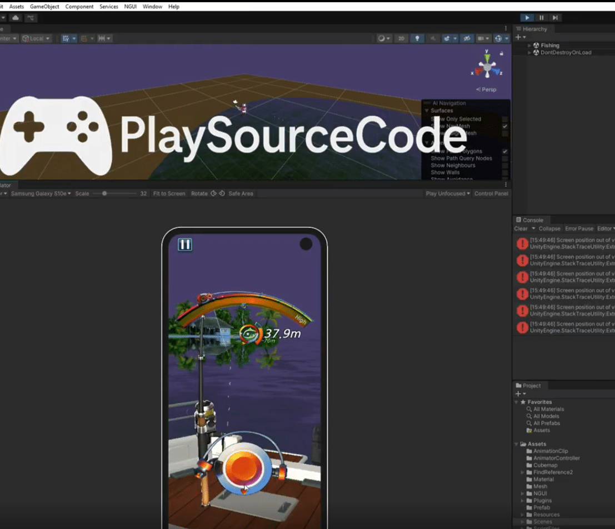Collapse the Favorites section
The height and width of the screenshot is (529, 615).
point(516,402)
